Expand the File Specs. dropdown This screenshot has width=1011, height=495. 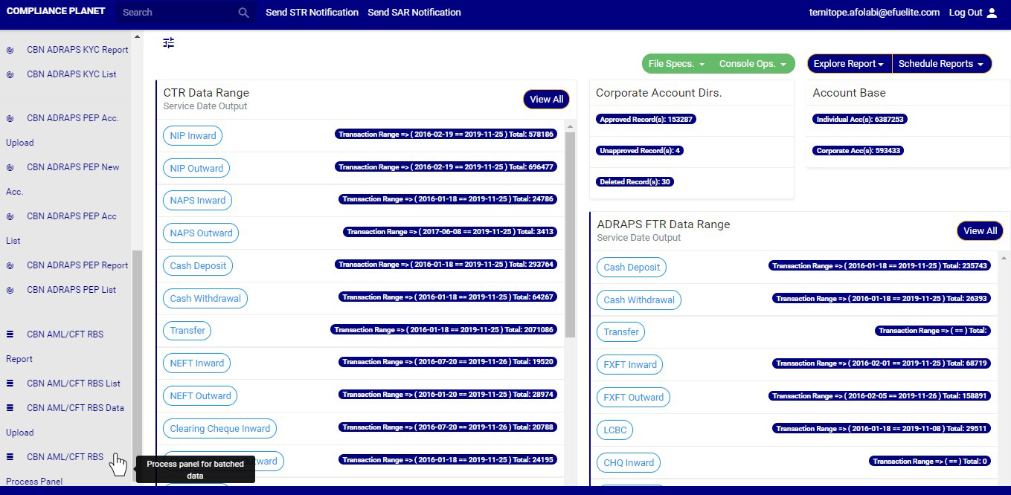coord(675,64)
